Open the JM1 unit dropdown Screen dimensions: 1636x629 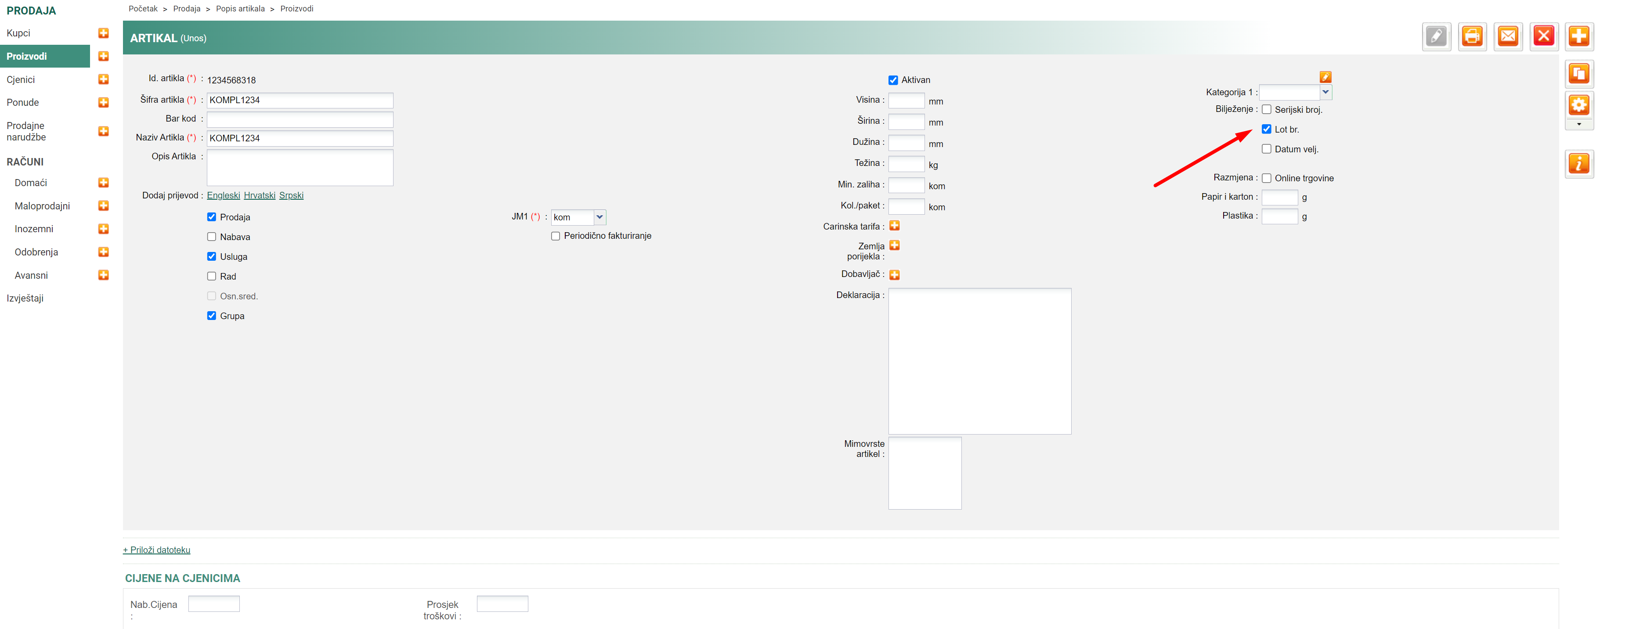pos(599,217)
